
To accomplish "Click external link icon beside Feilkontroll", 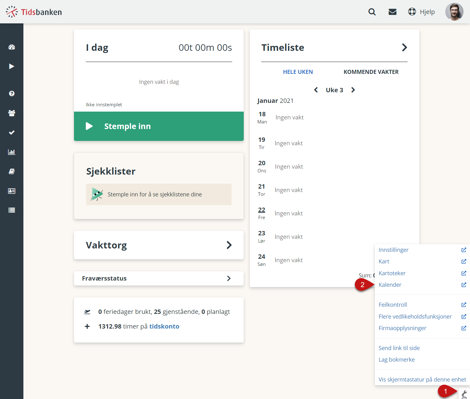I will 464,305.
